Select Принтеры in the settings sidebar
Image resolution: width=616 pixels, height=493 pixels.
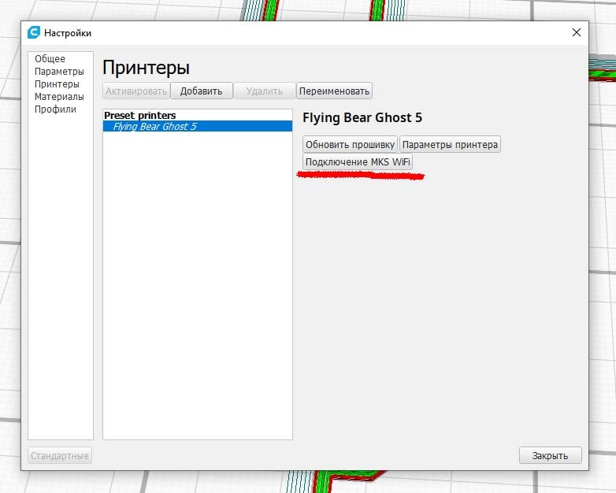57,84
